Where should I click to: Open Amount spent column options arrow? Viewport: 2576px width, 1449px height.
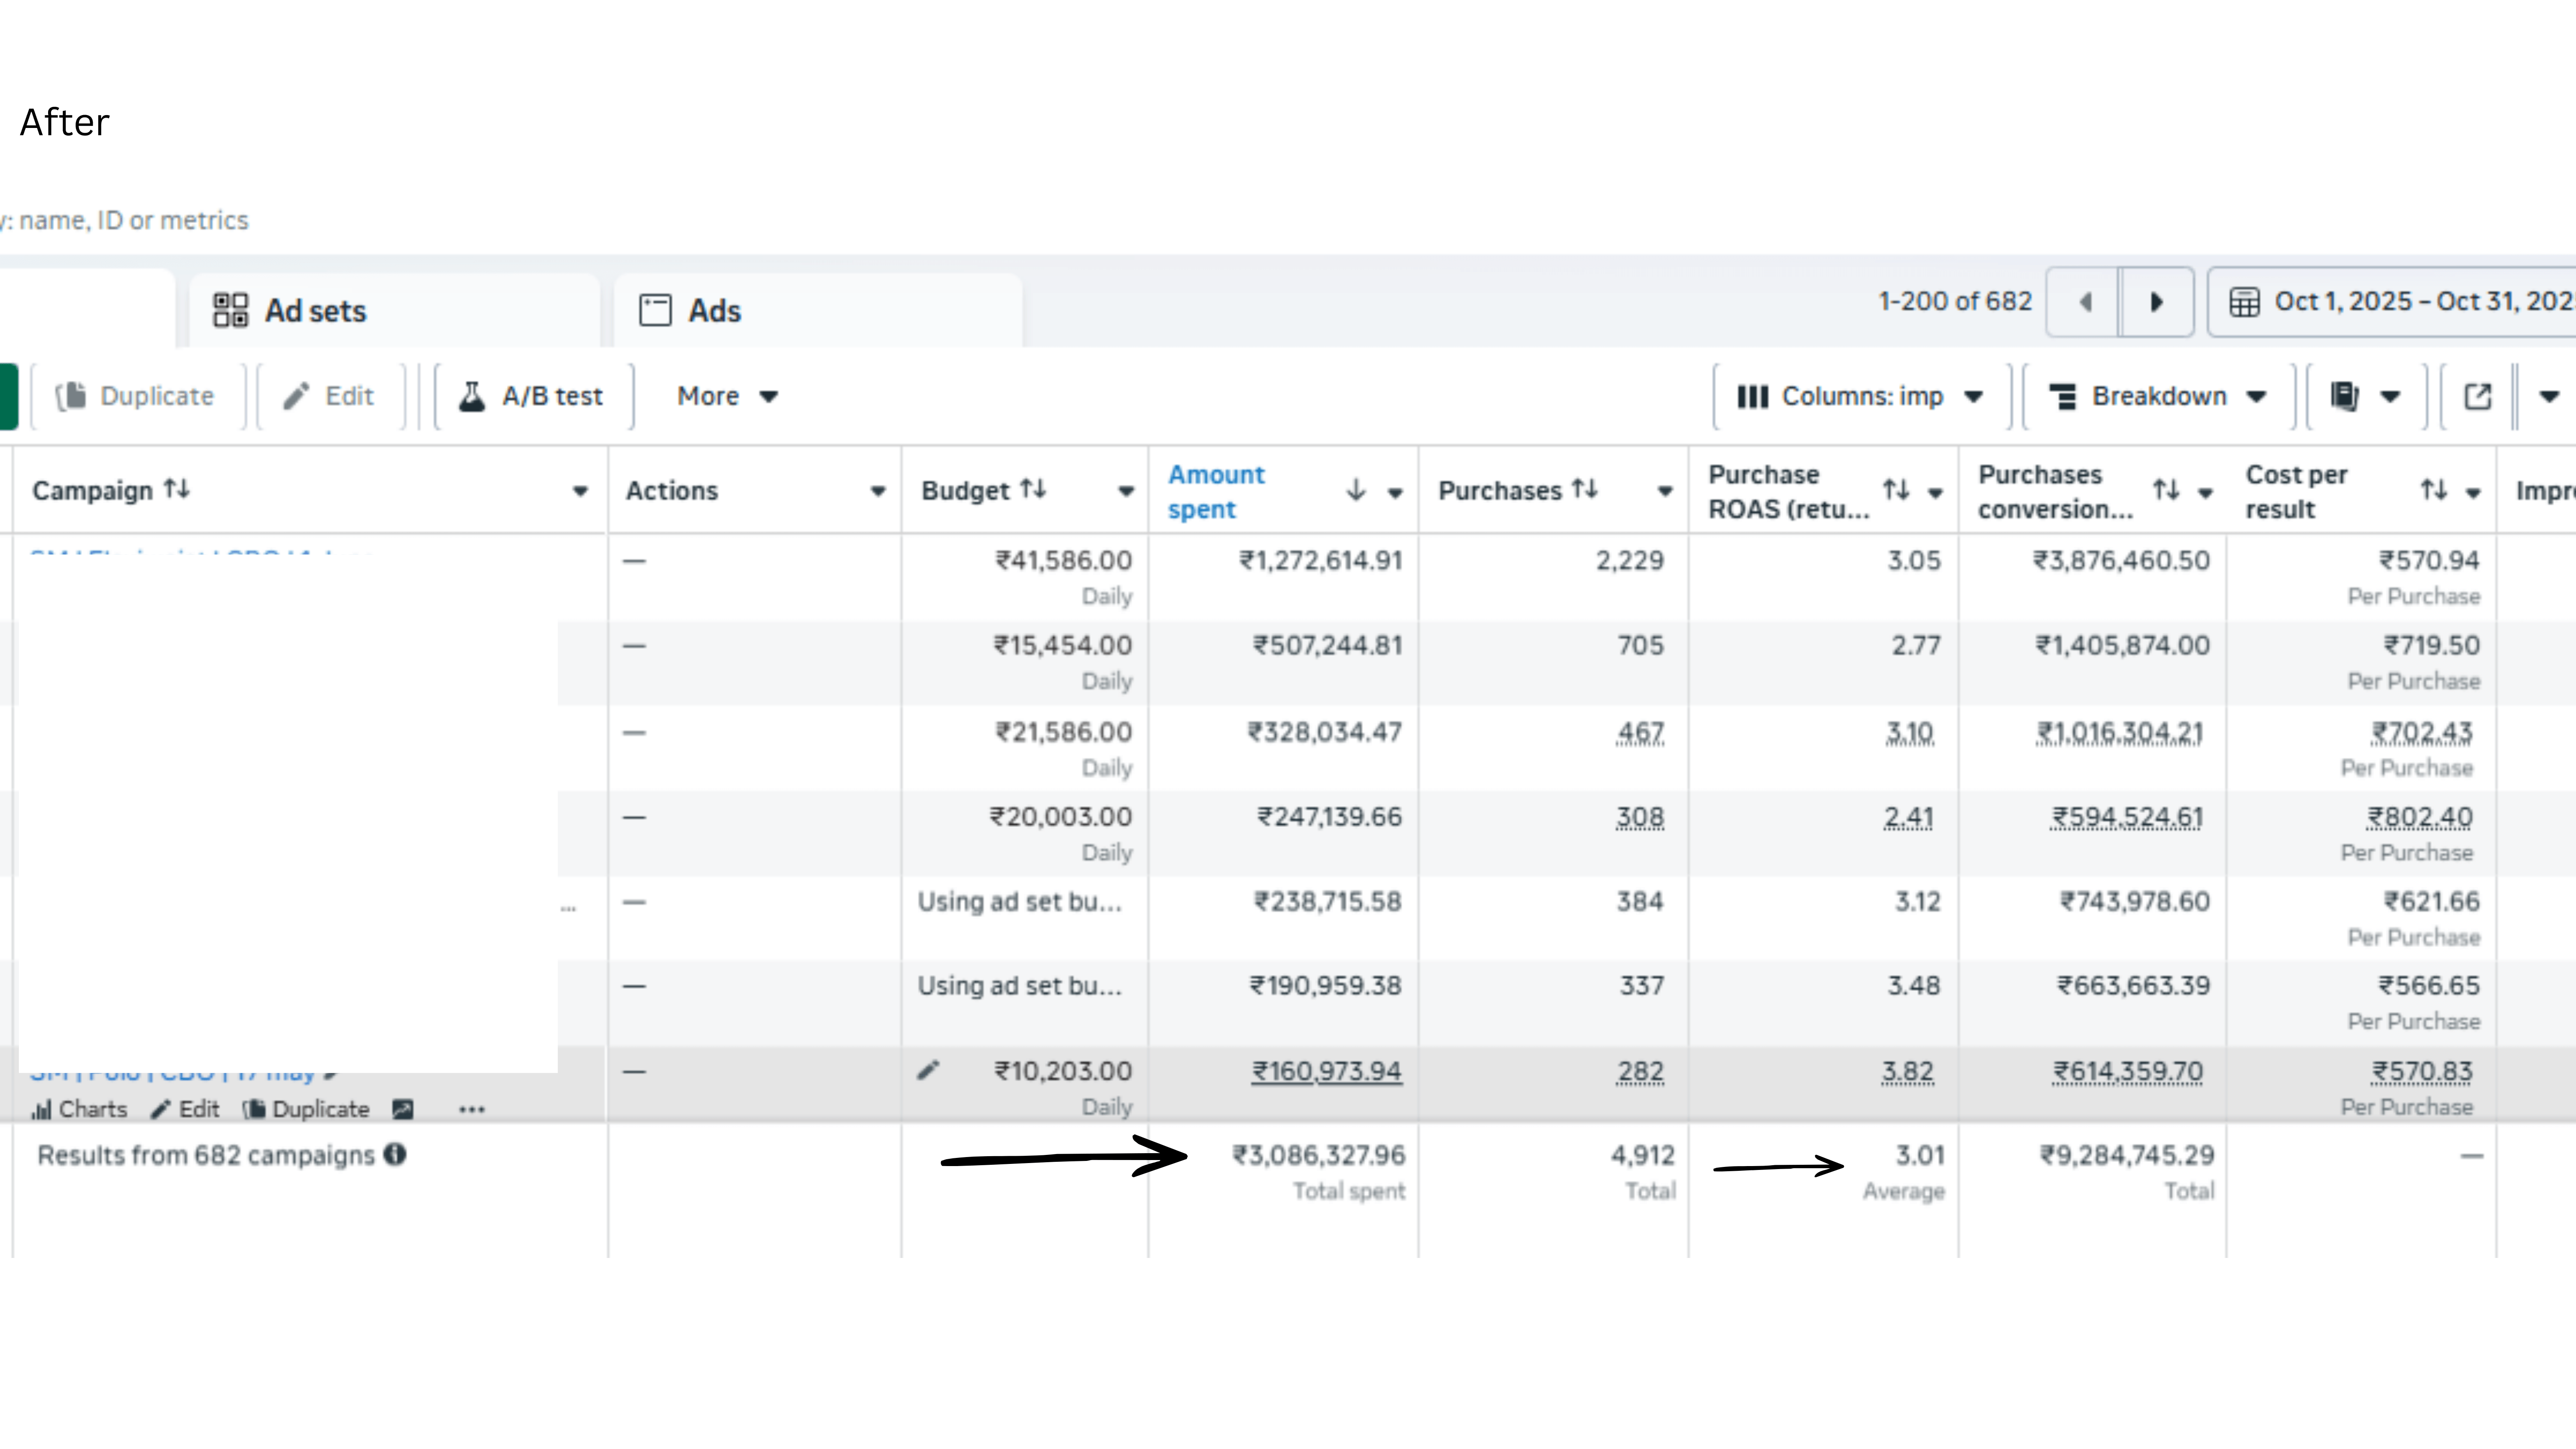pos(1395,492)
